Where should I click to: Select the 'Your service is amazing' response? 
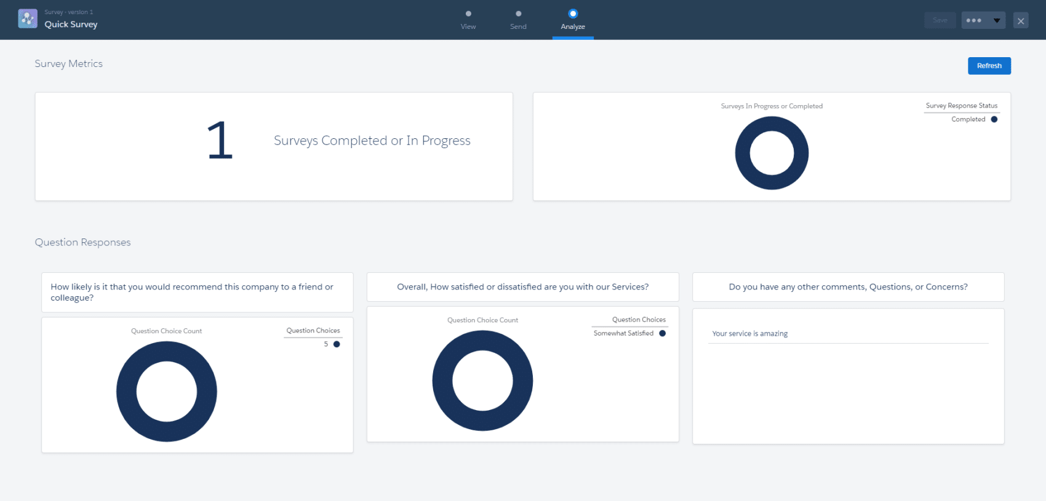tap(749, 334)
